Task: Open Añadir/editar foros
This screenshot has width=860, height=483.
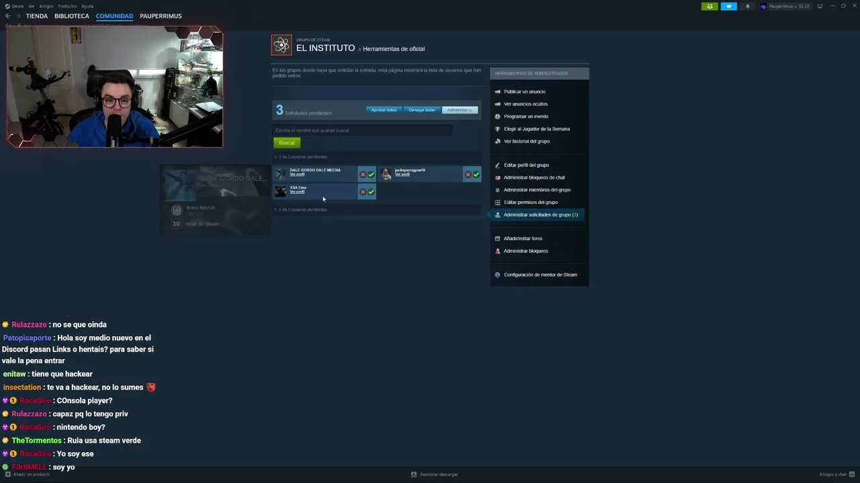Action: (523, 239)
